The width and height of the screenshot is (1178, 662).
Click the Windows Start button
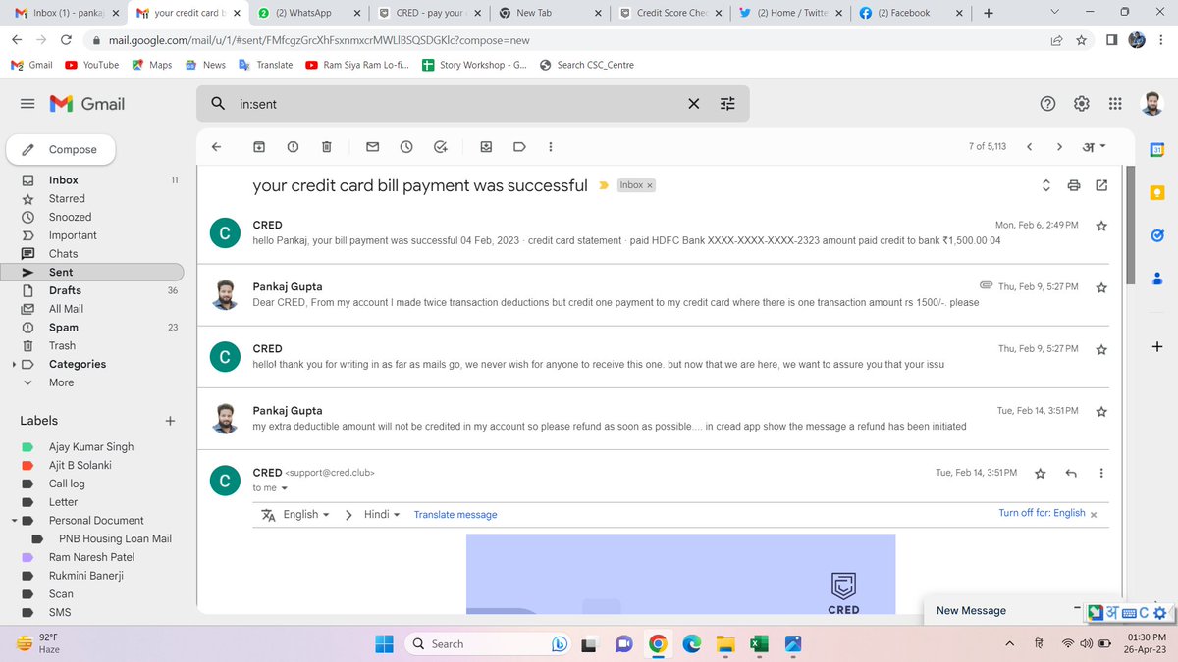tap(383, 644)
